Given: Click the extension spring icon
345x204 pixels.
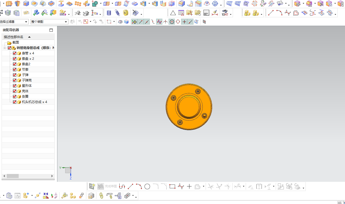Looking at the screenshot, I should (117, 13).
